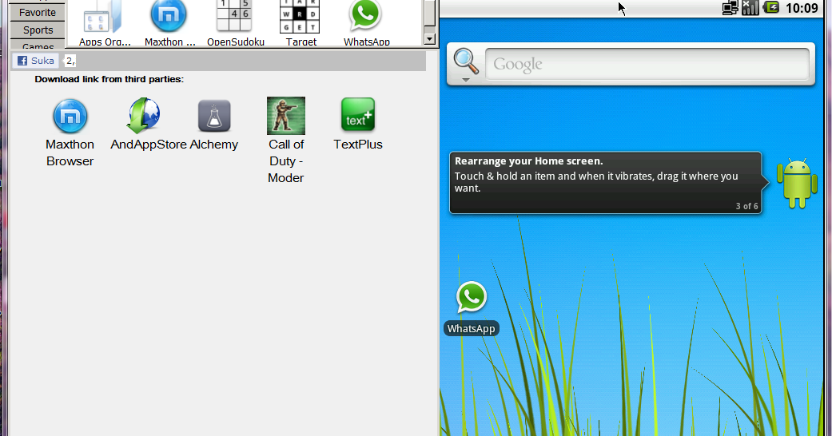The width and height of the screenshot is (832, 436).
Task: Click the TextPlus label text
Action: 358,145
